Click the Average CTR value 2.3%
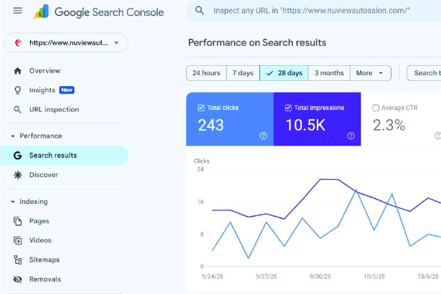The width and height of the screenshot is (441, 294). click(x=389, y=125)
